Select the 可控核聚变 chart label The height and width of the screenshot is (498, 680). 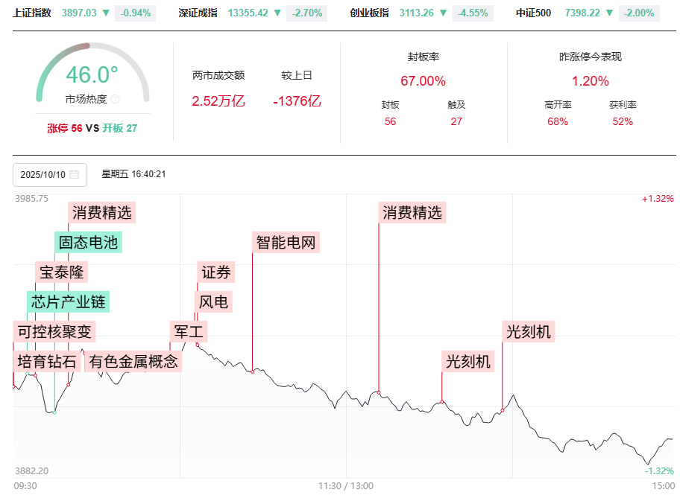click(x=55, y=331)
